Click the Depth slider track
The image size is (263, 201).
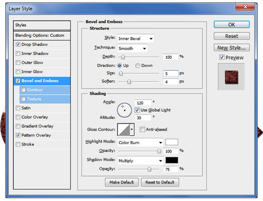(139, 57)
